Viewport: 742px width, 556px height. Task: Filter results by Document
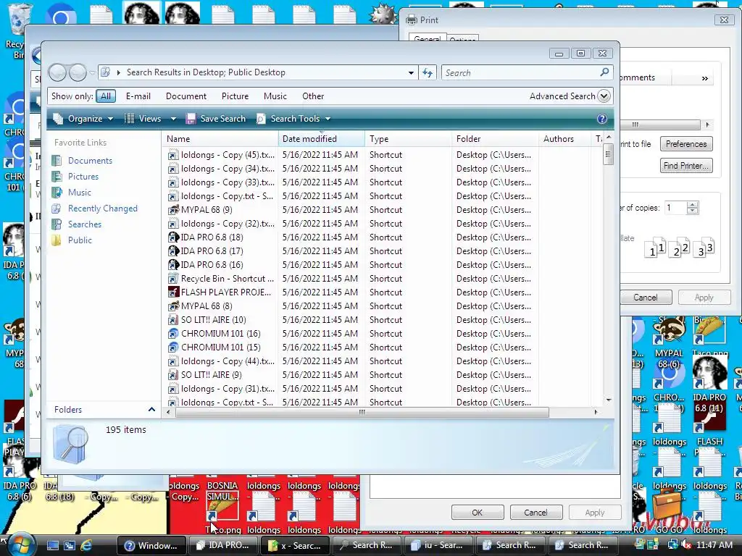point(186,96)
